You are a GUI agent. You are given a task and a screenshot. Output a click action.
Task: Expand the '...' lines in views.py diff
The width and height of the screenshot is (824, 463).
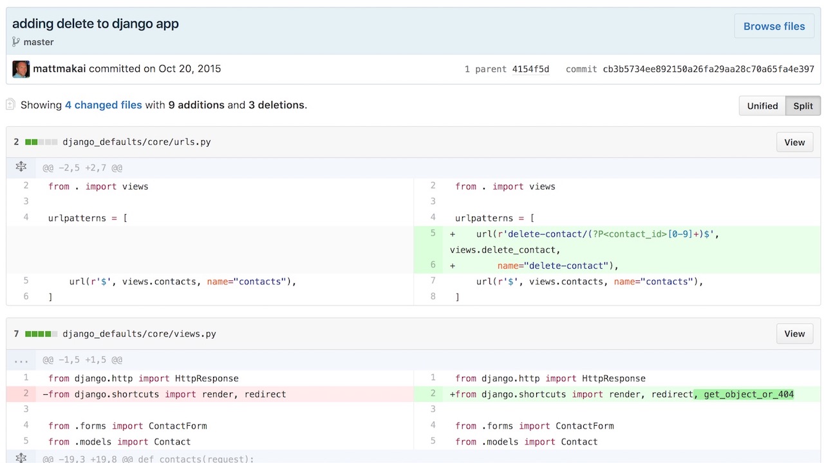(x=21, y=360)
